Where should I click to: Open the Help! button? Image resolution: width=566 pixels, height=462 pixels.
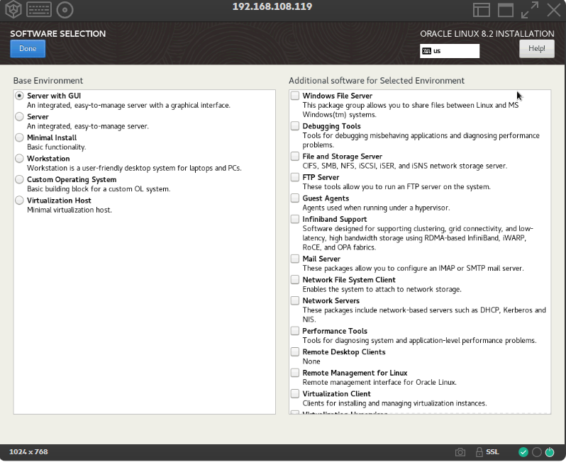[x=537, y=49]
